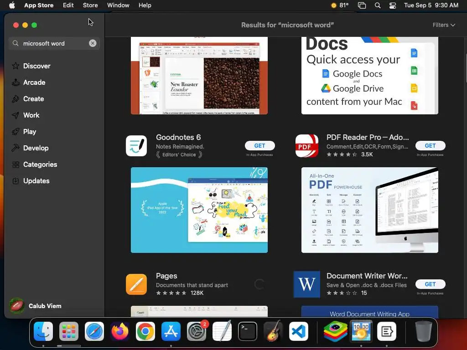Viewport: 467px width, 350px height.
Task: Launch Safari from the Dock
Action: (x=94, y=331)
